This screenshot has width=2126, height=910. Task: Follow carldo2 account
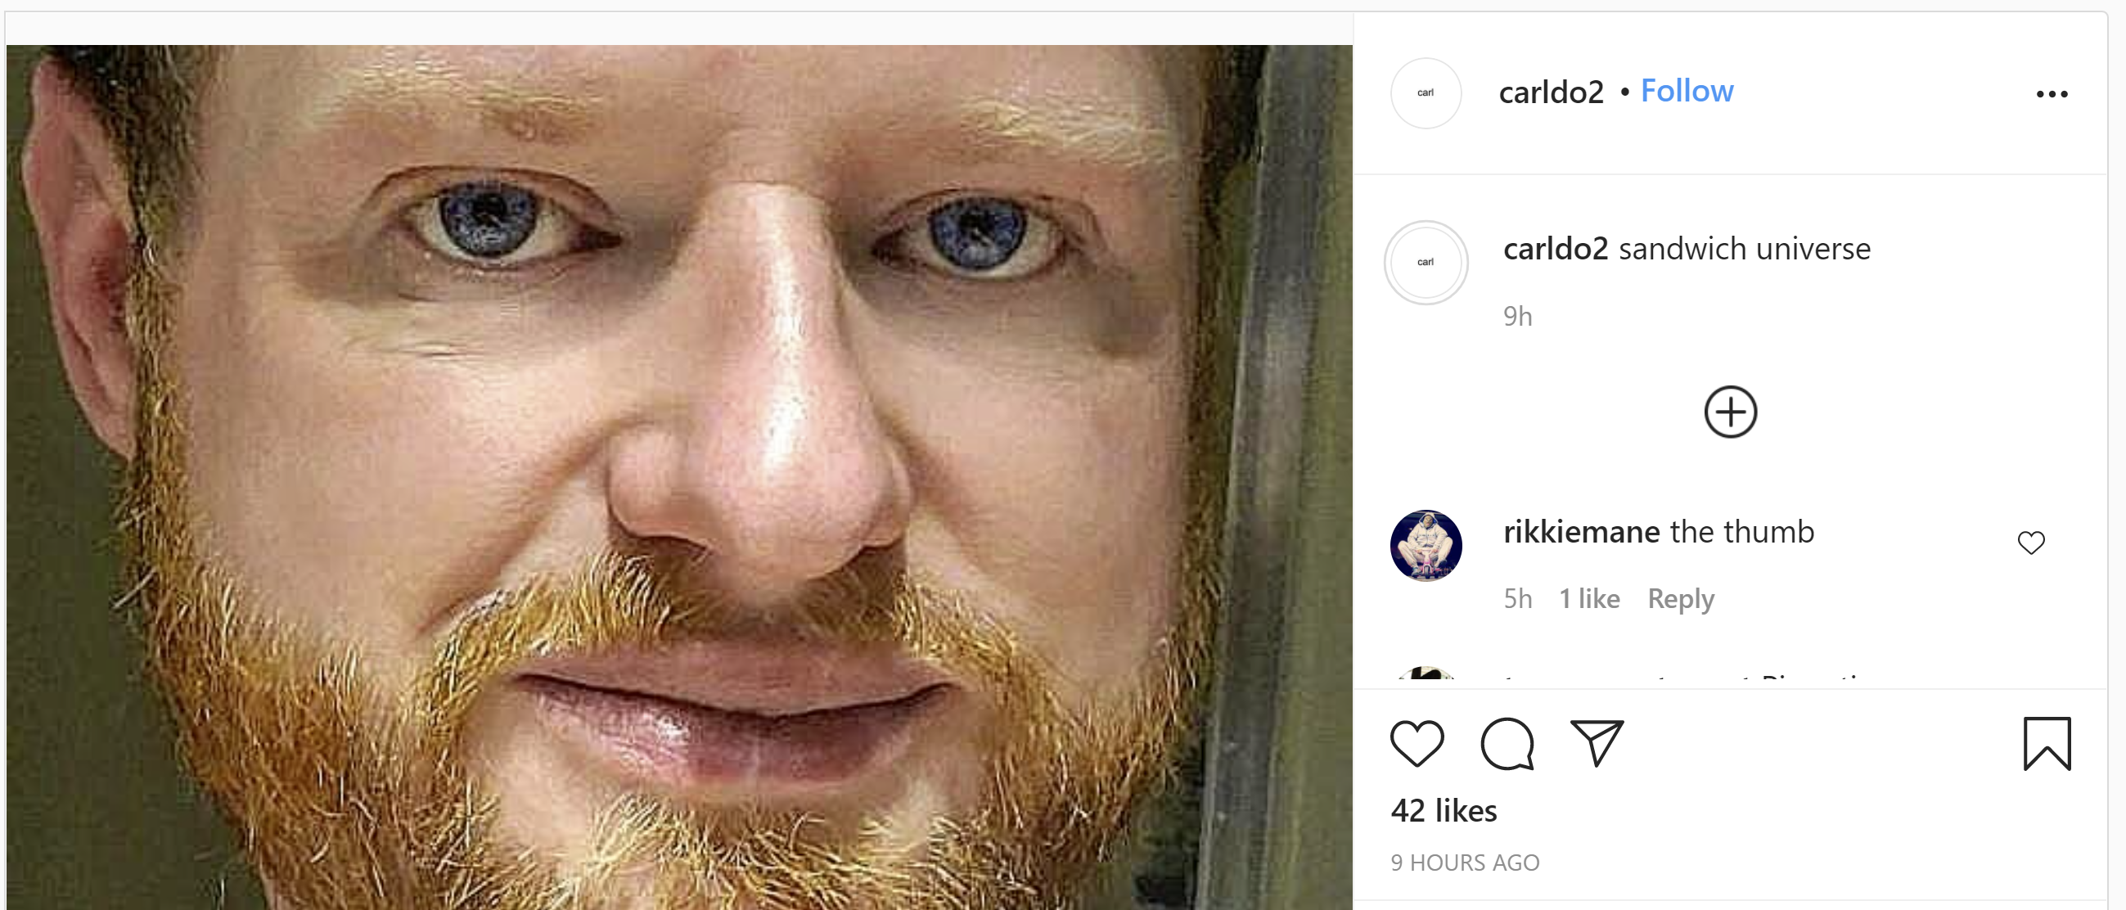1686,91
